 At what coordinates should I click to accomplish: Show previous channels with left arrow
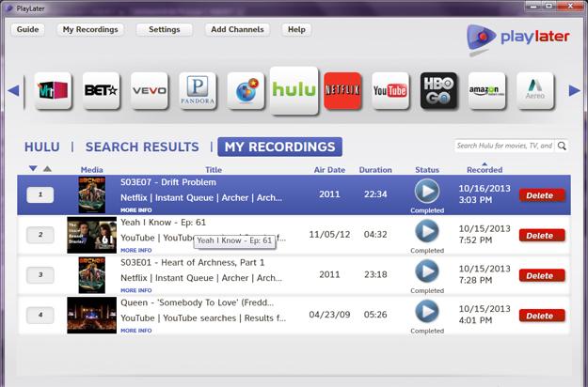[13, 90]
